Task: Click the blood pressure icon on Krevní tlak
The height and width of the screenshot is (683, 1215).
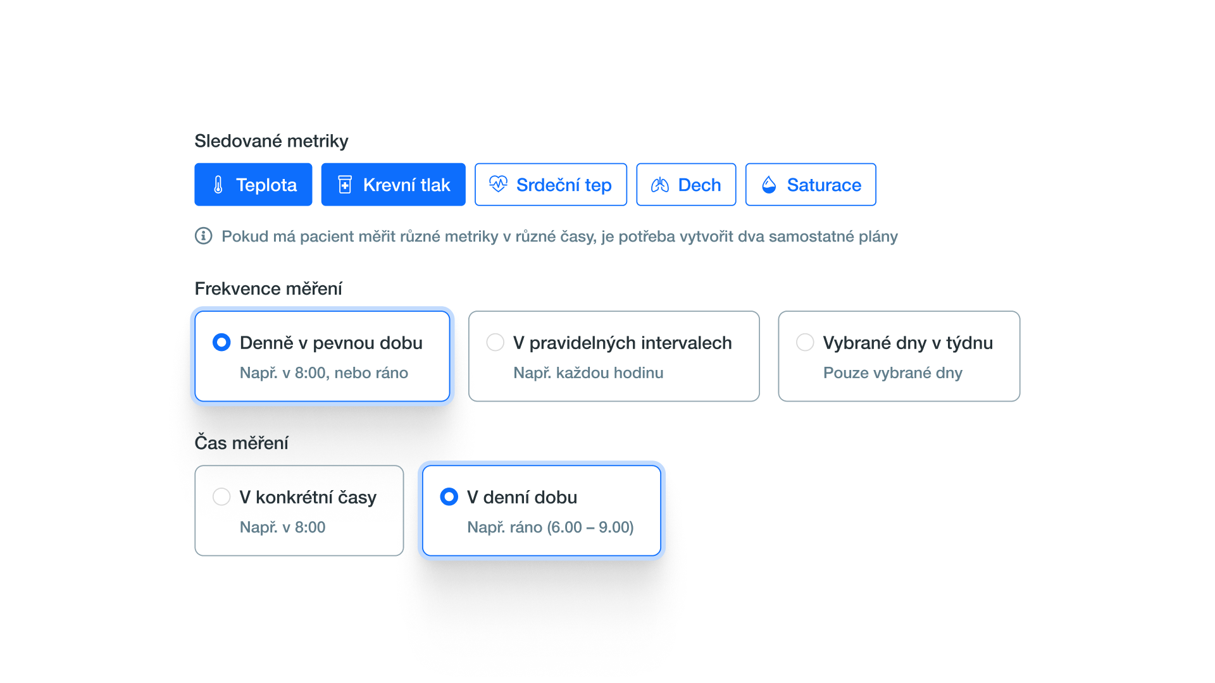Action: (345, 185)
